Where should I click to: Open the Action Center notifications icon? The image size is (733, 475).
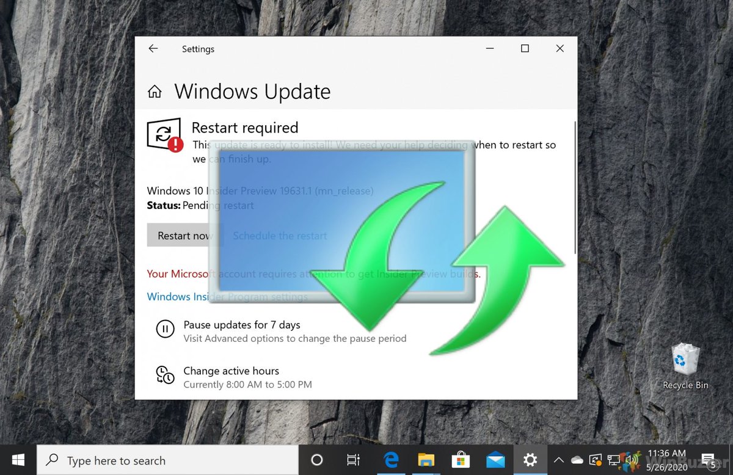710,460
